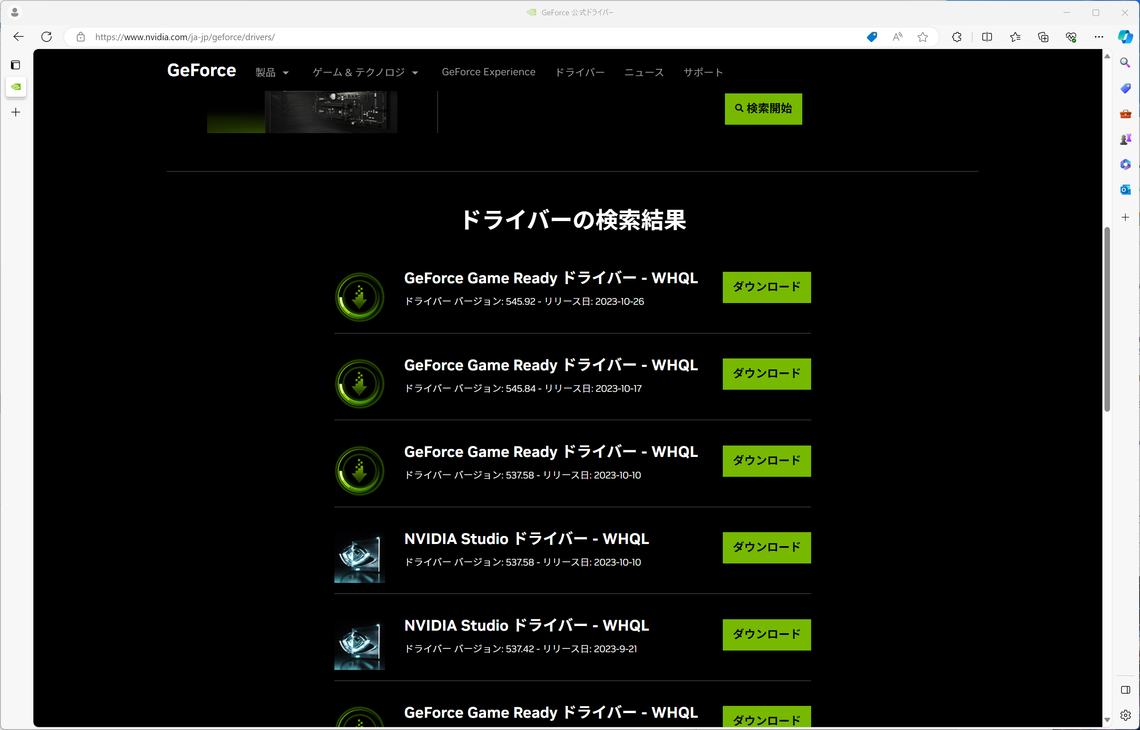
Task: Download NVIDIA Studio driver 537.42
Action: [x=766, y=634]
